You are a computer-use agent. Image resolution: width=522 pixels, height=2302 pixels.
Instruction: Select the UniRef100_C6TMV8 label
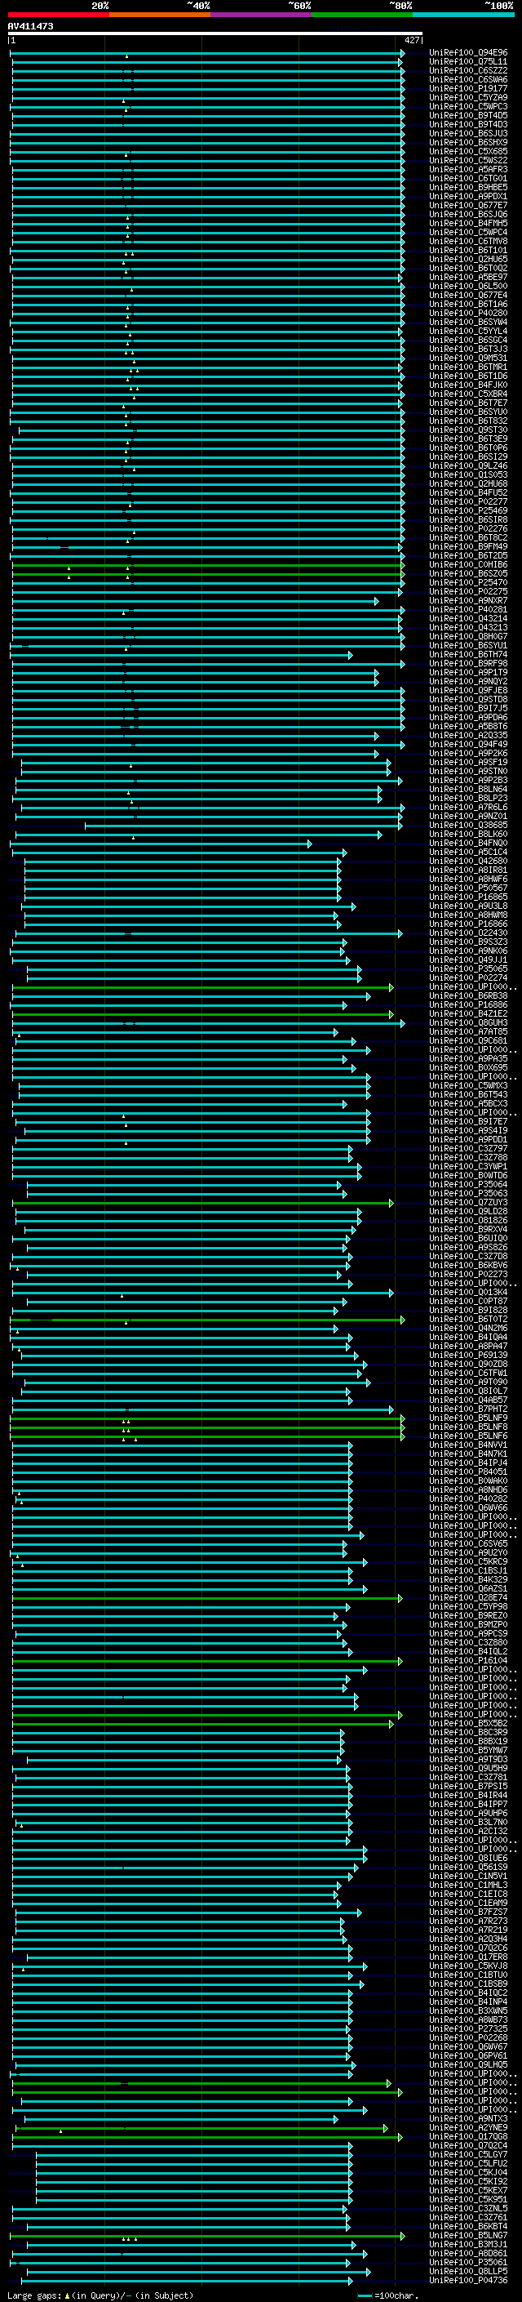coord(468,241)
